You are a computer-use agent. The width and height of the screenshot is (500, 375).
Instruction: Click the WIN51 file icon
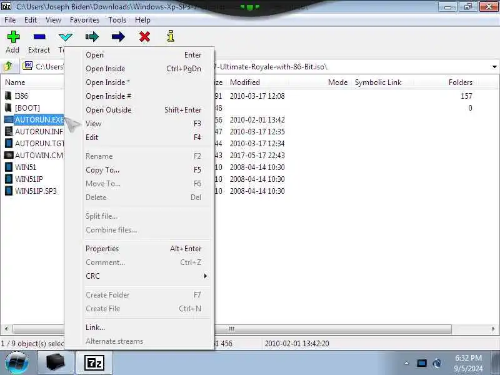(9, 167)
